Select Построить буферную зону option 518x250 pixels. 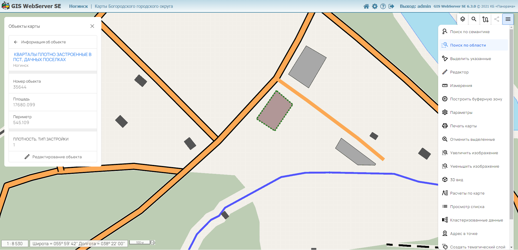[476, 99]
